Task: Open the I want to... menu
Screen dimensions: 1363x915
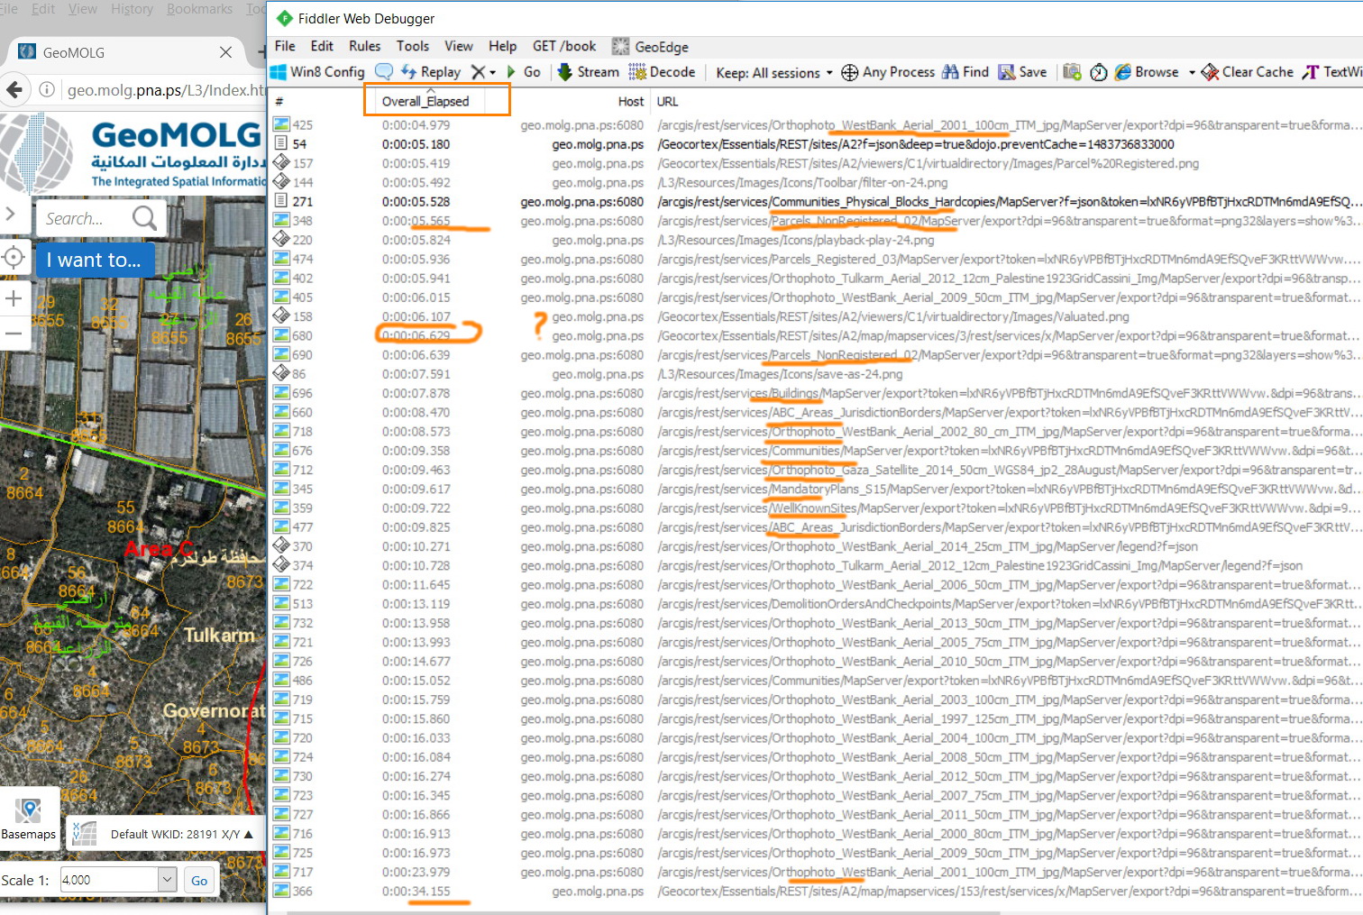Action: tap(94, 261)
